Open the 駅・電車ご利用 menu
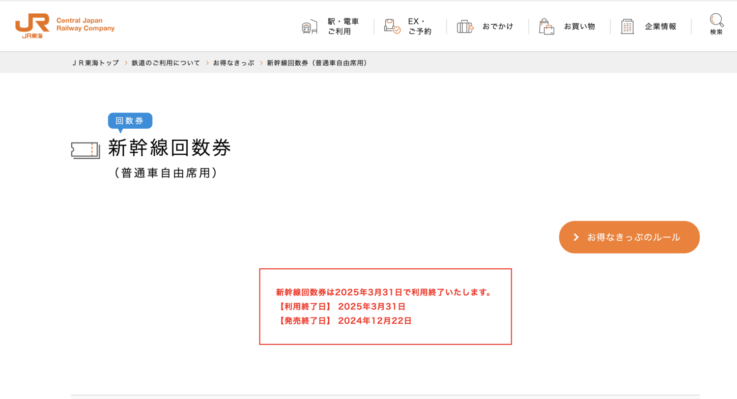The image size is (737, 399). click(x=343, y=27)
